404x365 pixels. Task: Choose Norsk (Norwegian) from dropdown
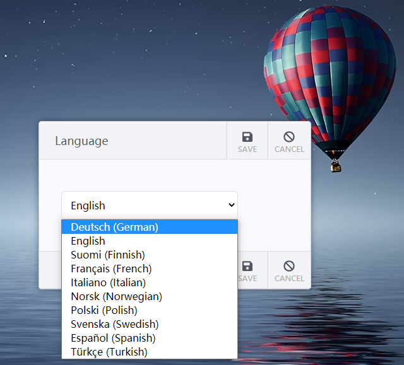click(150, 296)
